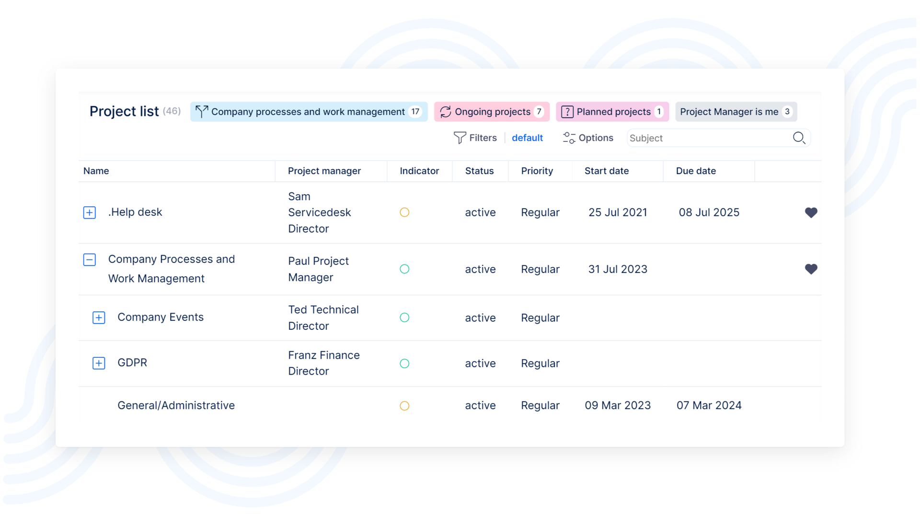Image resolution: width=920 pixels, height=516 pixels.
Task: Toggle favorite heart on .Help desk row
Action: tap(811, 212)
